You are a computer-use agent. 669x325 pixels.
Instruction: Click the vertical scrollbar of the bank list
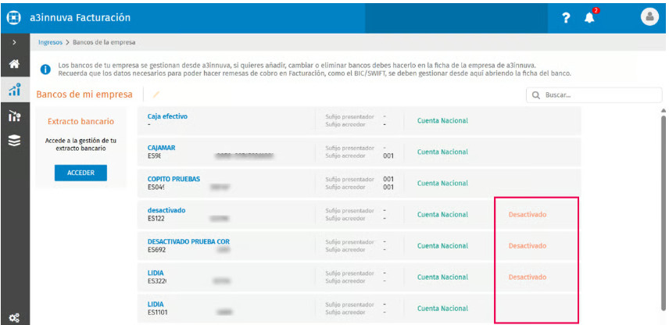point(664,213)
